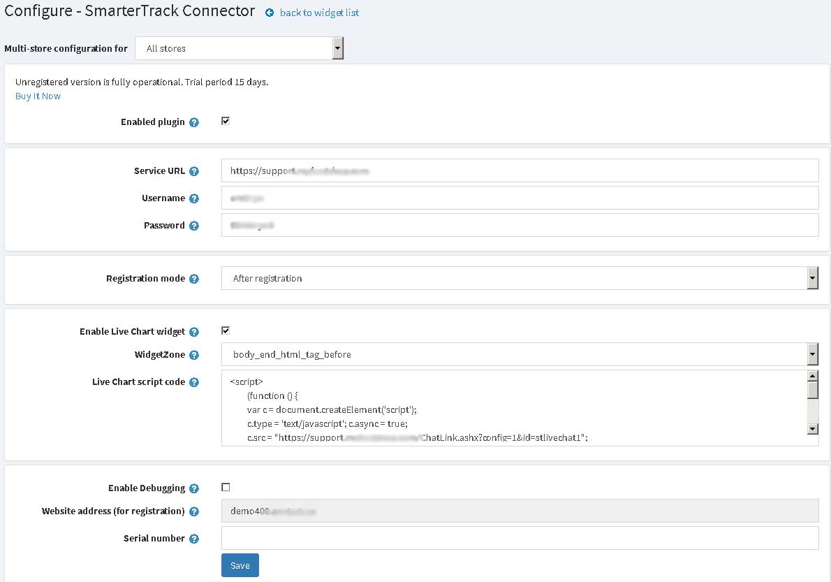The image size is (831, 582).
Task: Tick the Enable Debugging checkbox
Action: pyautogui.click(x=226, y=487)
